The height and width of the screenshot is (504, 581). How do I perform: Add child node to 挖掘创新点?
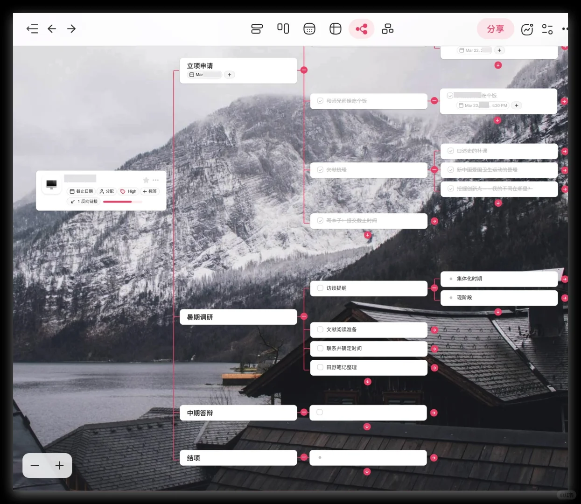[x=565, y=189]
